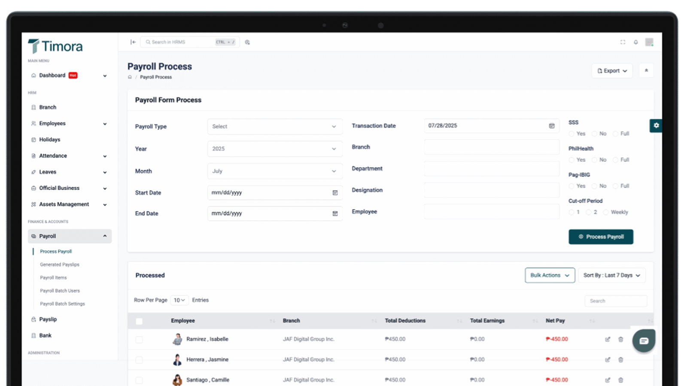This screenshot has height=386, width=687.
Task: Expand the Attendance menu
Action: 69,156
